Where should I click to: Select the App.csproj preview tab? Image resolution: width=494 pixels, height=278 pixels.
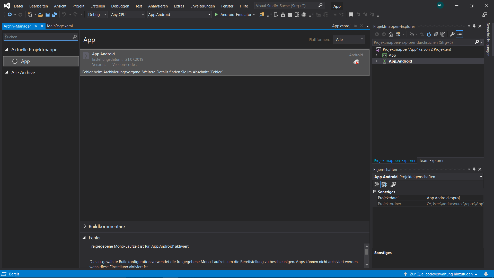click(341, 26)
